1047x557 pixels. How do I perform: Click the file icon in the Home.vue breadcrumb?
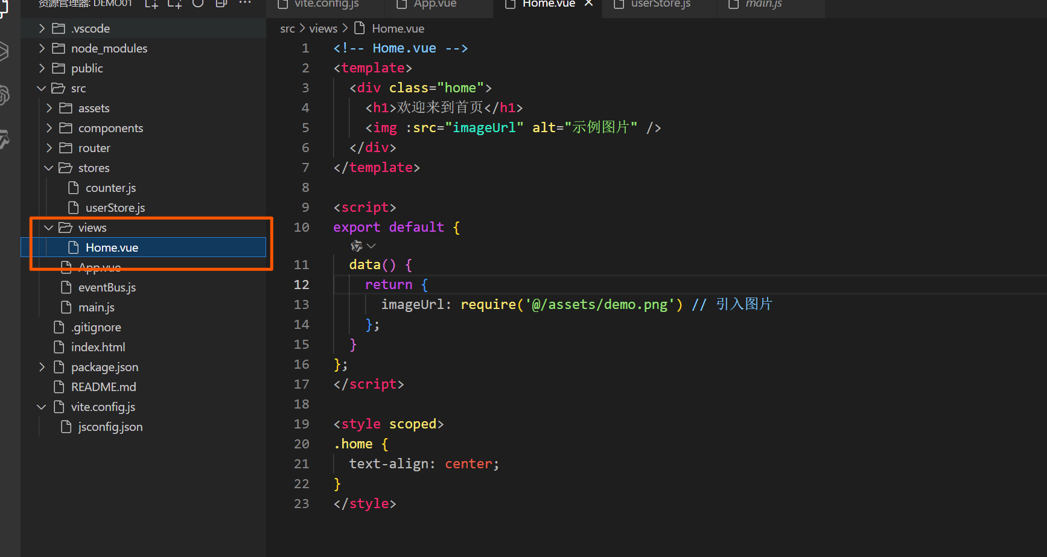360,28
